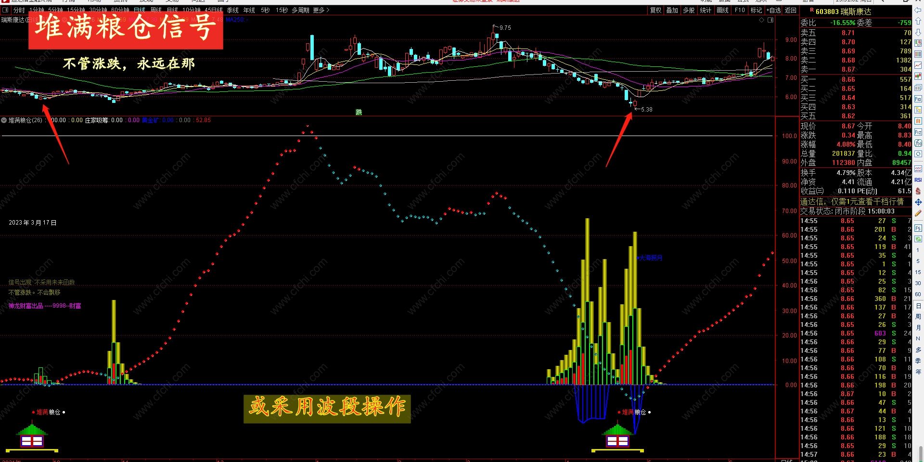Viewport: 924px width, 462px height.
Task: Switch to the 1分钟 period
Action: (37, 10)
